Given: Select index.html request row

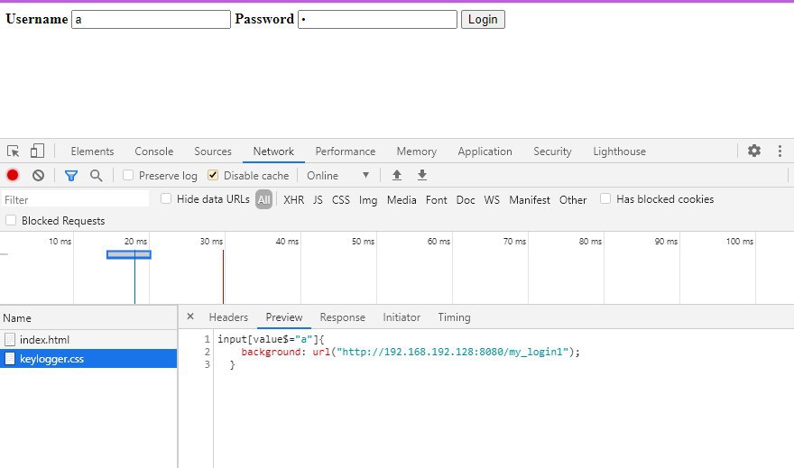Looking at the screenshot, I should [88, 339].
